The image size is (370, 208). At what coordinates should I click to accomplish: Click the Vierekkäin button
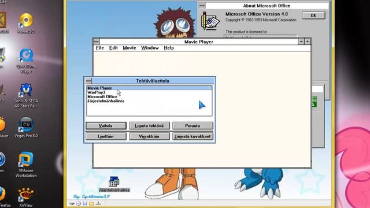(x=149, y=136)
